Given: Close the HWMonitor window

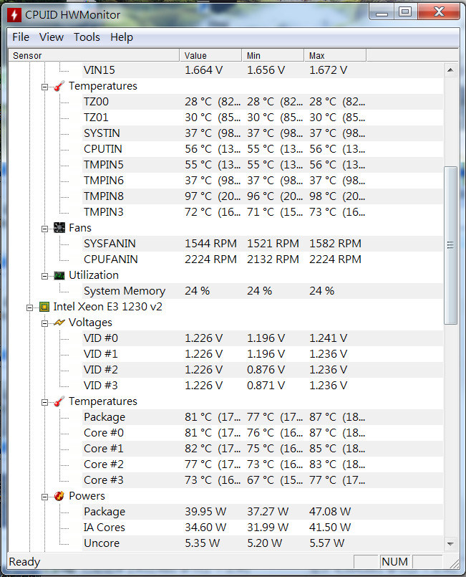Looking at the screenshot, I should point(439,12).
